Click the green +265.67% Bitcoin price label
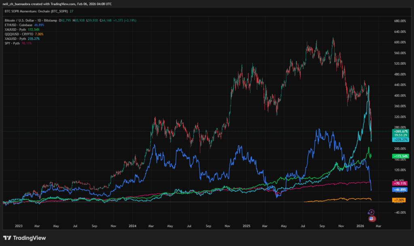The image size is (414, 246). 401,131
